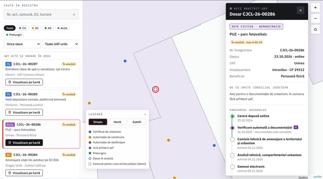Viewport: 323px width, 179px height.
Task: Click 'Comună pentru care emite județul' legend square
Action: click(x=90, y=164)
